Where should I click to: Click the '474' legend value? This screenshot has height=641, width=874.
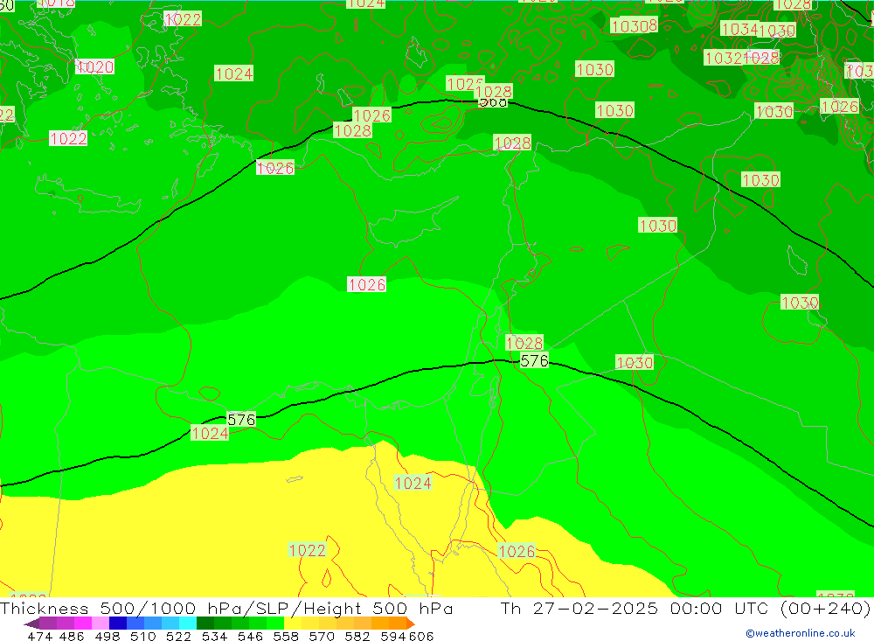point(39,636)
